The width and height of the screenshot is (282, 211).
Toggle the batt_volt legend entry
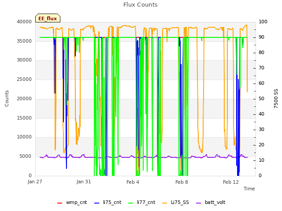click(211, 202)
